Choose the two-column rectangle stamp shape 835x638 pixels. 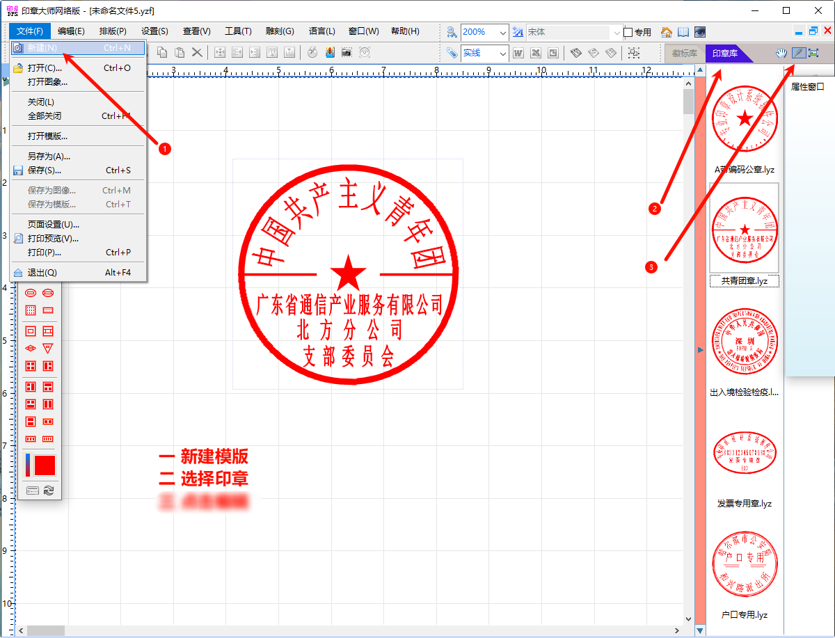tap(48, 404)
